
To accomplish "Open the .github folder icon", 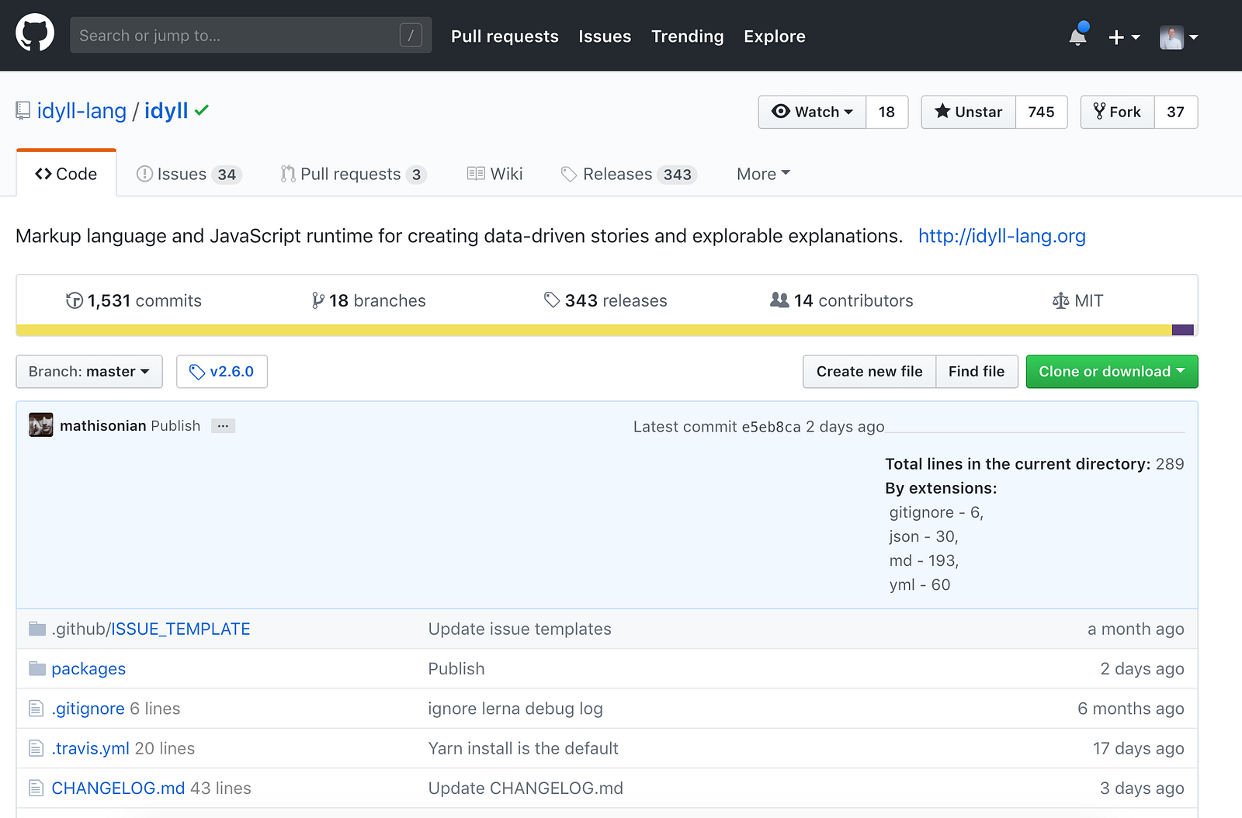I will click(x=37, y=629).
